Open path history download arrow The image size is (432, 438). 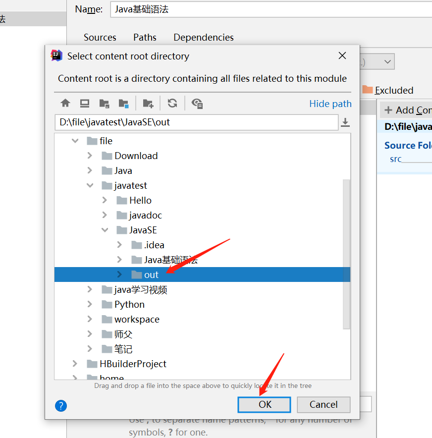pos(345,122)
